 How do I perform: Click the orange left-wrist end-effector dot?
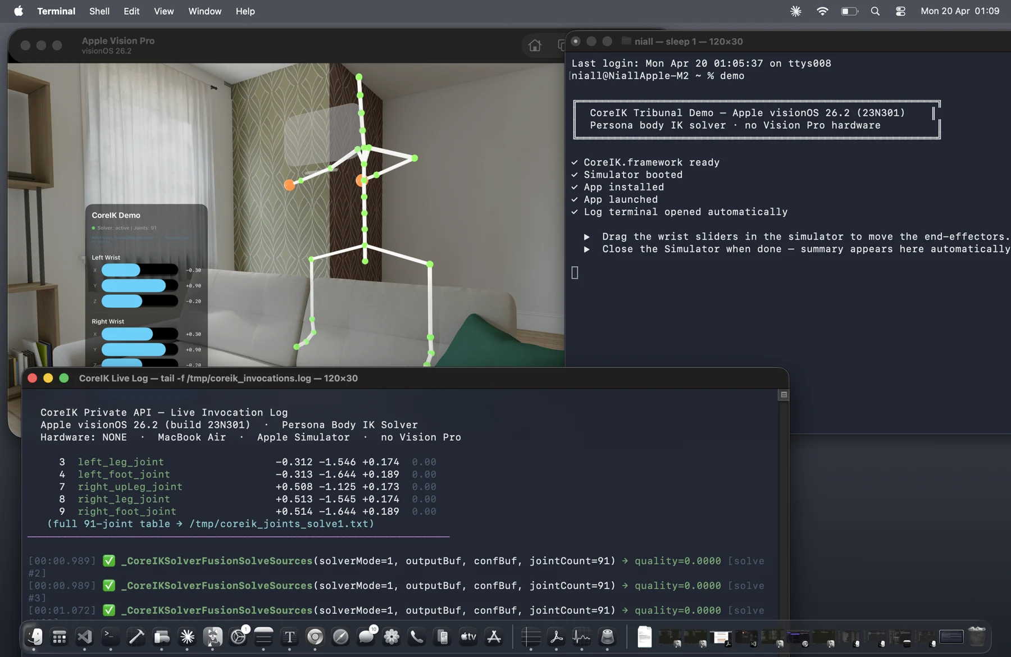[x=289, y=185]
